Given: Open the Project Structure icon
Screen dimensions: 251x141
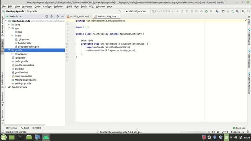Looking at the screenshot, I should [217, 11].
